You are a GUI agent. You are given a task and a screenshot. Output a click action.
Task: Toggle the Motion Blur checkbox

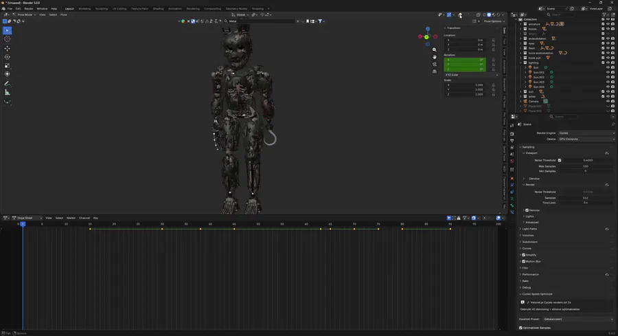523,261
